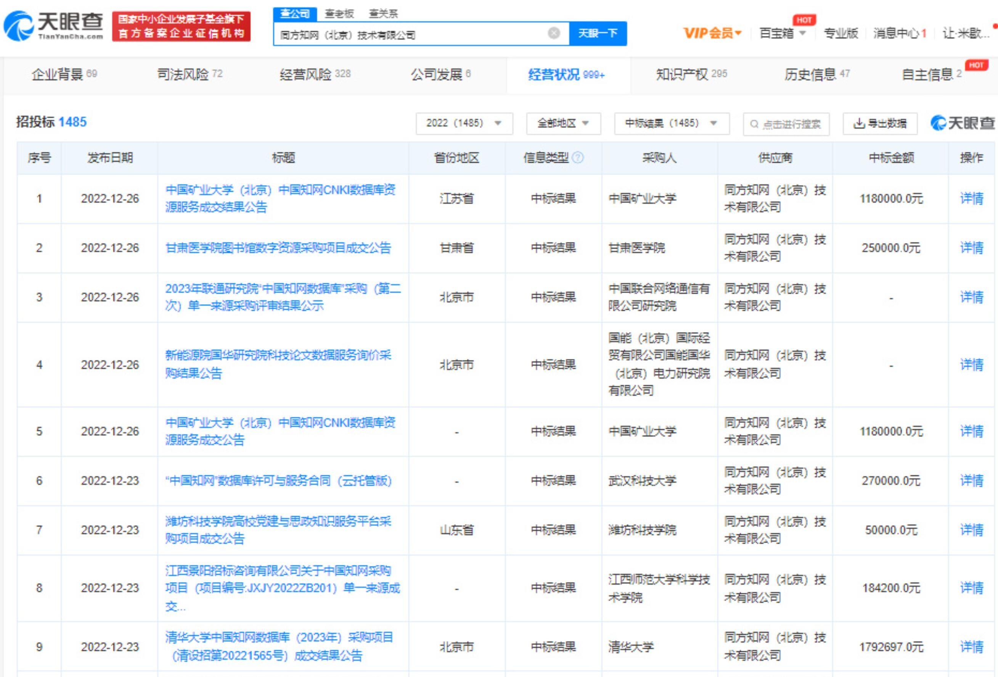The height and width of the screenshot is (677, 998).
Task: Open the VIP会员 dropdown menu
Action: [x=712, y=33]
